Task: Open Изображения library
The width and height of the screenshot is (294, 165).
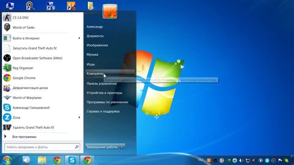Action: (x=97, y=45)
